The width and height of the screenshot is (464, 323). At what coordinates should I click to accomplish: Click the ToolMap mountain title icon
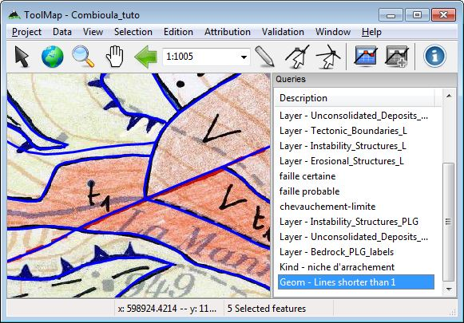click(x=14, y=15)
